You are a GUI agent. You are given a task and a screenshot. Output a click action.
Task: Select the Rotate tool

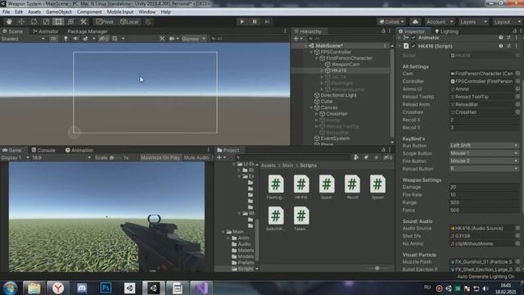[x=34, y=22]
